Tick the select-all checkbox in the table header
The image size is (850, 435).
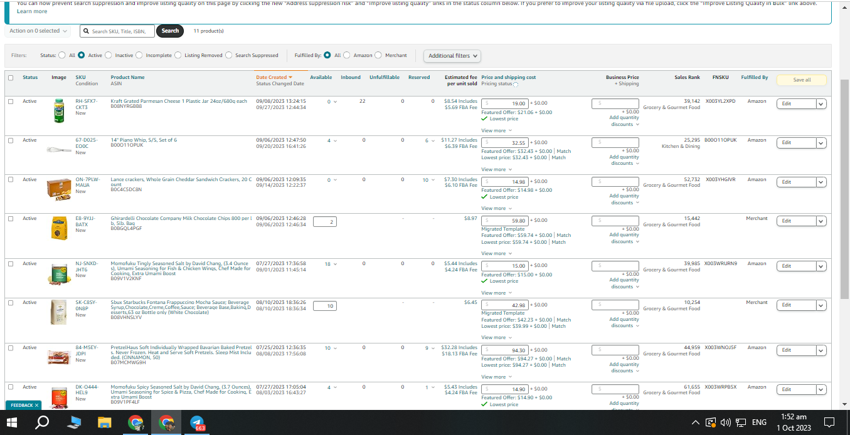[x=11, y=78]
